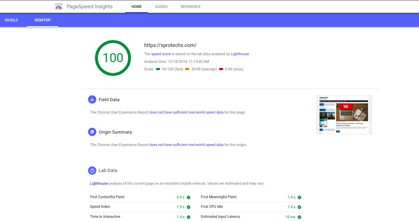Image resolution: width=419 pixels, height=222 pixels.
Task: Click the PageSpeed Insights logo icon
Action: coord(59,7)
